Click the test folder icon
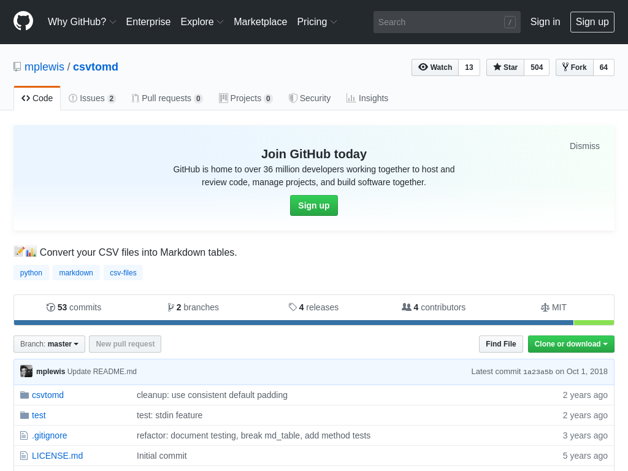The height and width of the screenshot is (471, 628). [x=25, y=415]
